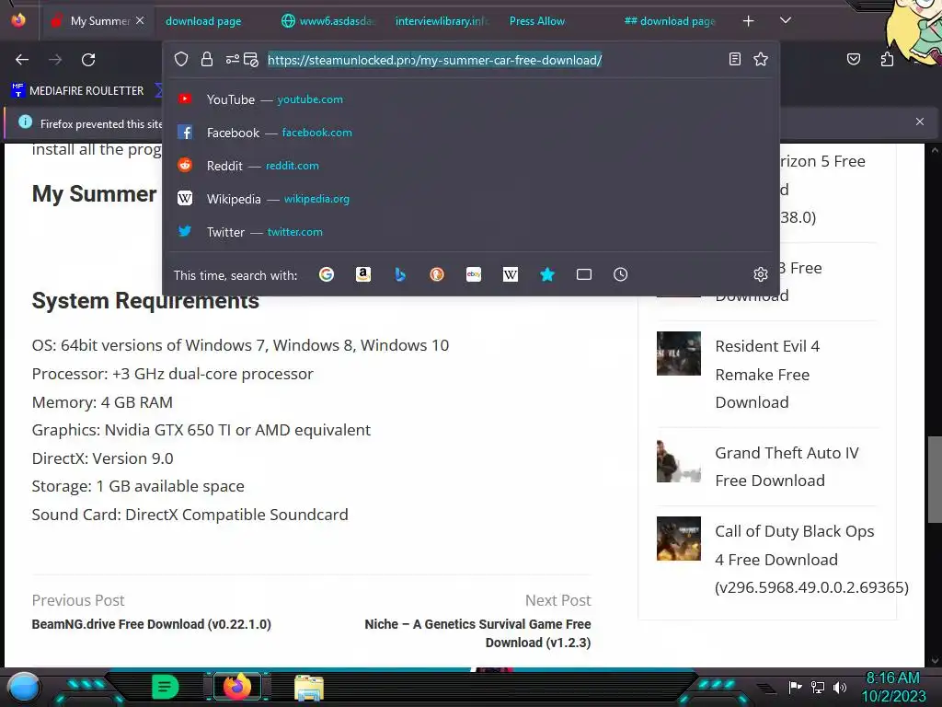Open the extensions puzzle icon

pos(887,59)
